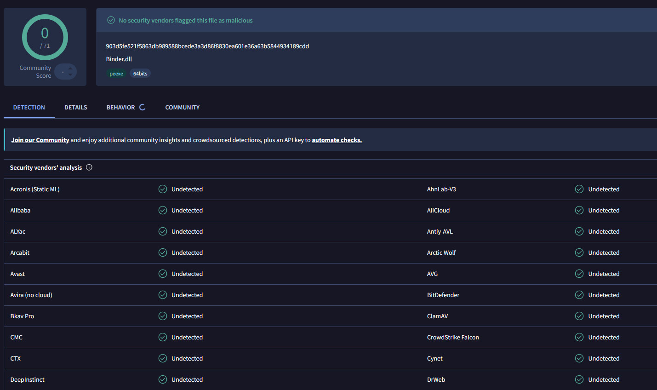Screen dimensions: 657x390
Task: Click the DrWeb vendor name
Action: [x=436, y=379]
